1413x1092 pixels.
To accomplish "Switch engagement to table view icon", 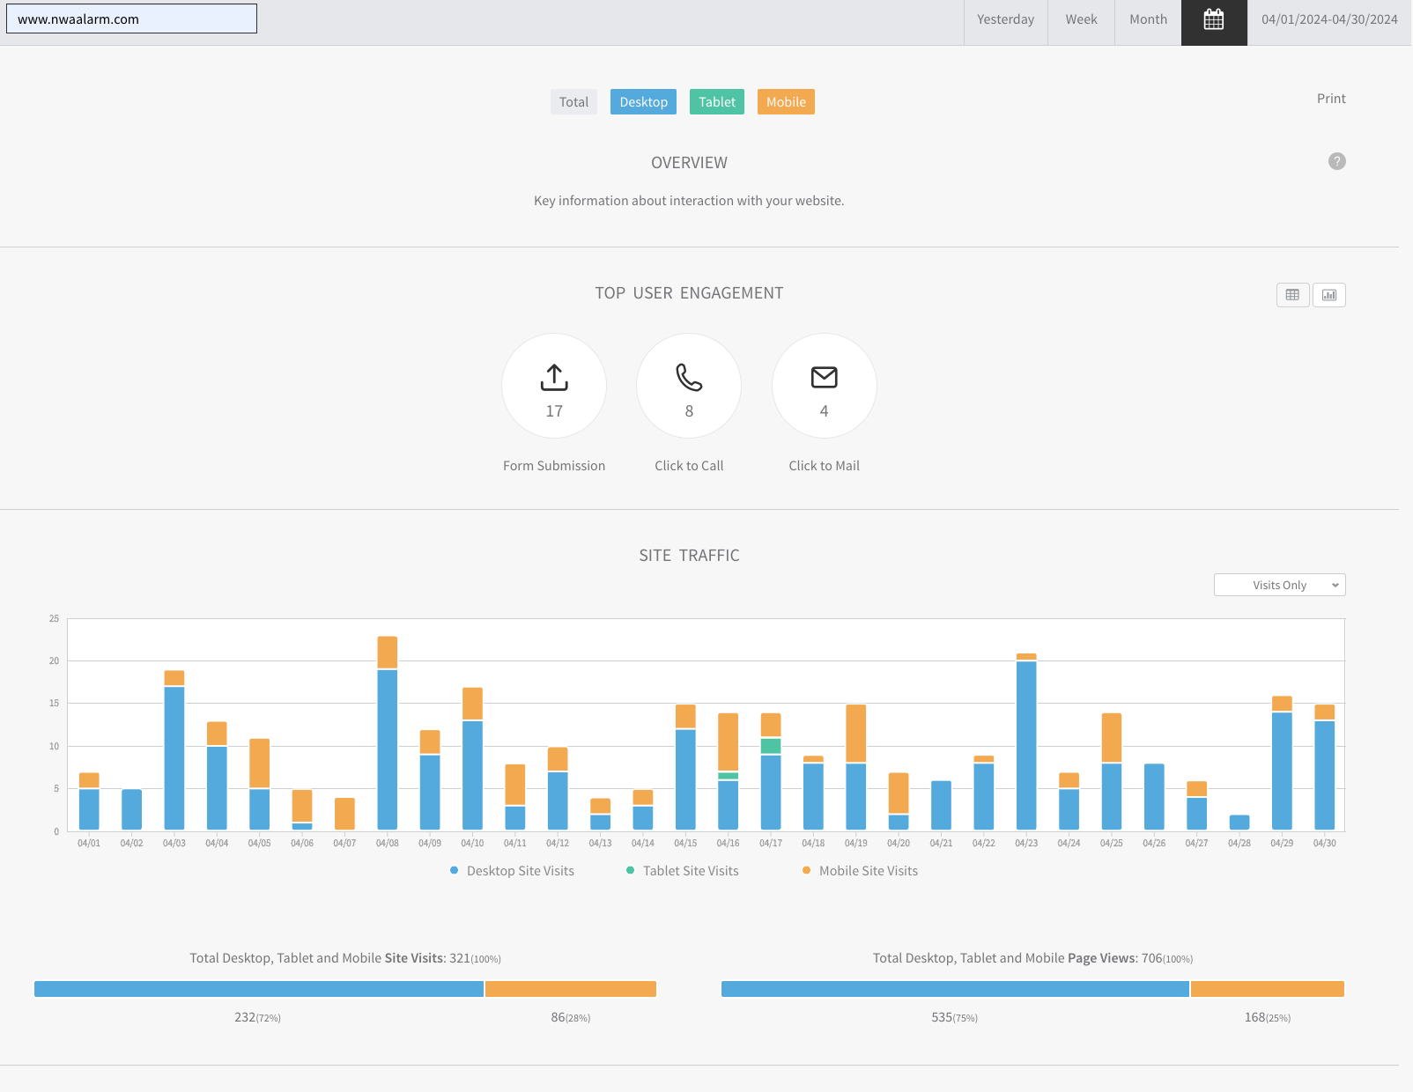I will tap(1292, 295).
